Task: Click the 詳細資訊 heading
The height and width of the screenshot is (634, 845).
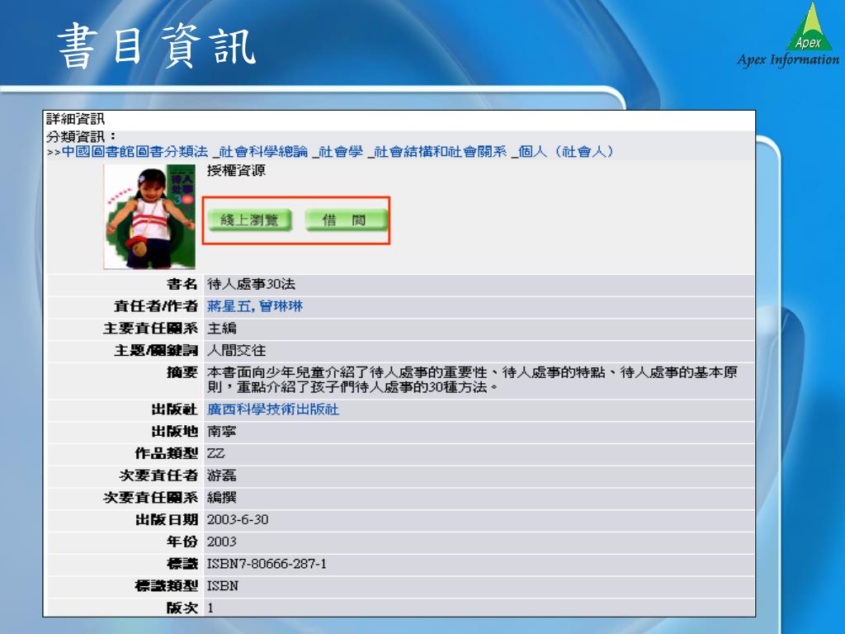Action: 75,119
